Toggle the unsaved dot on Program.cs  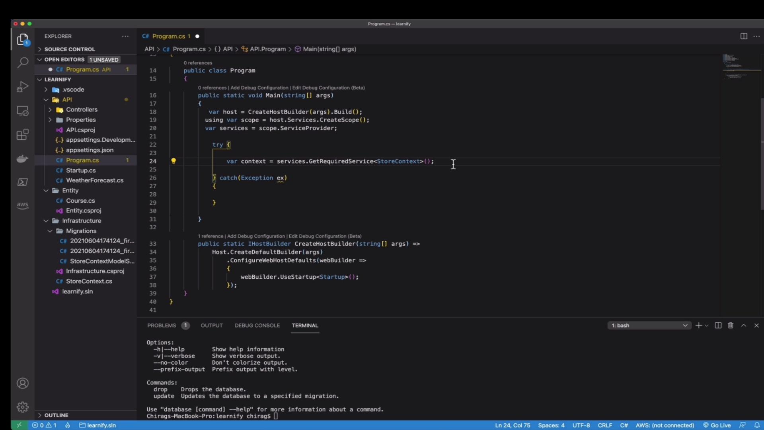pyautogui.click(x=197, y=36)
